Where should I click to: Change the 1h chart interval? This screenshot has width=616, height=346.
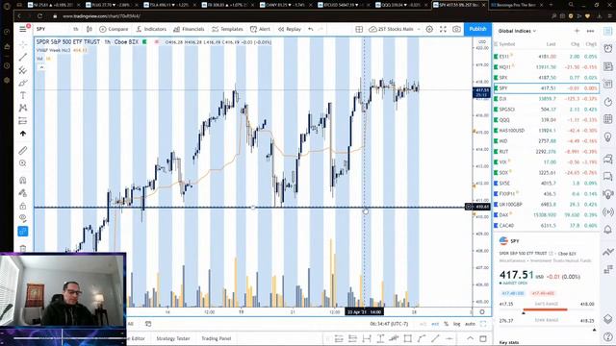click(x=76, y=29)
